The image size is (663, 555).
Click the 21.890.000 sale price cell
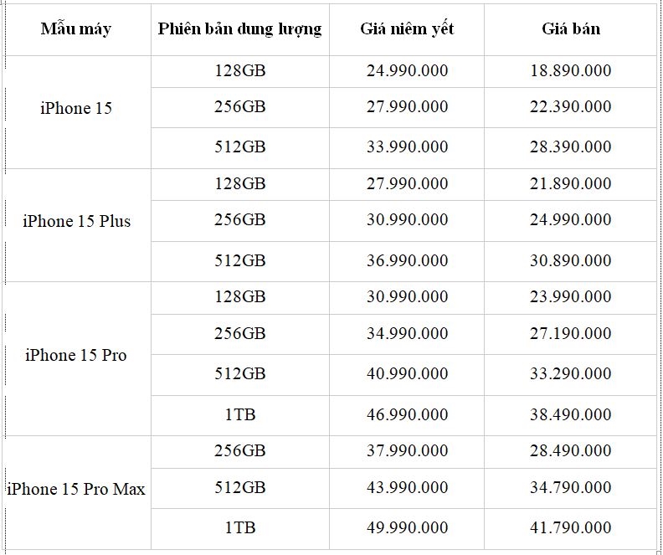pyautogui.click(x=570, y=184)
